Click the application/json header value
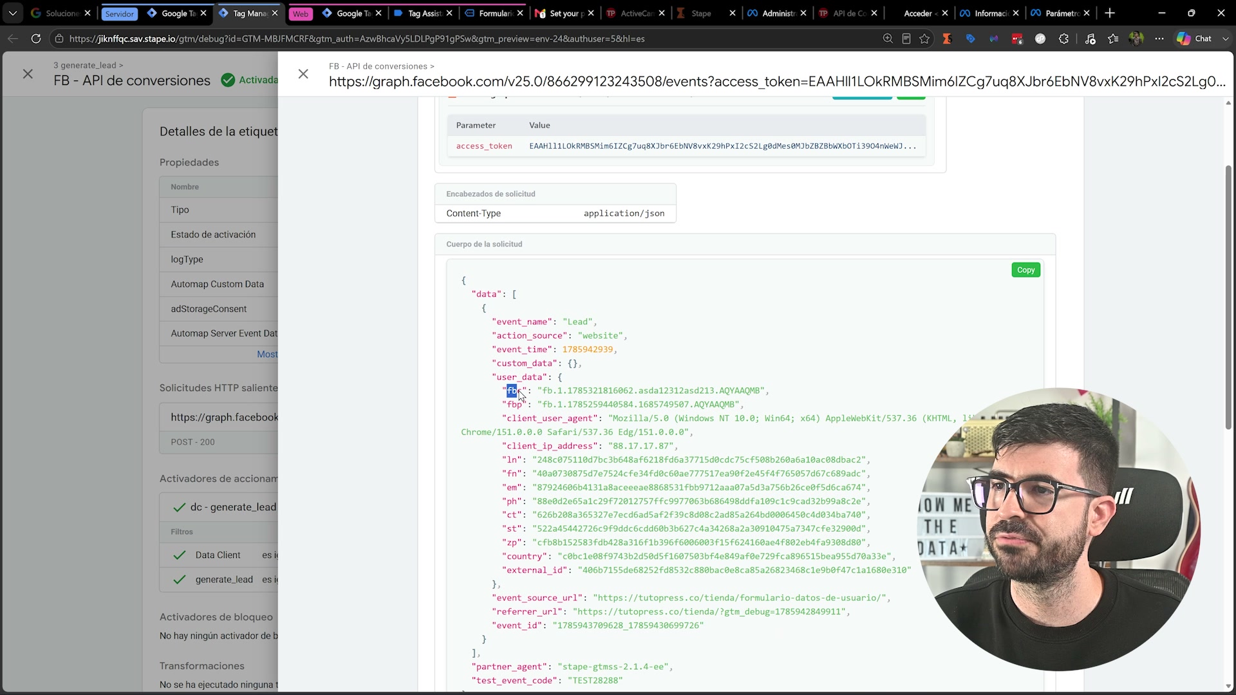Viewport: 1236px width, 695px height. pyautogui.click(x=624, y=214)
